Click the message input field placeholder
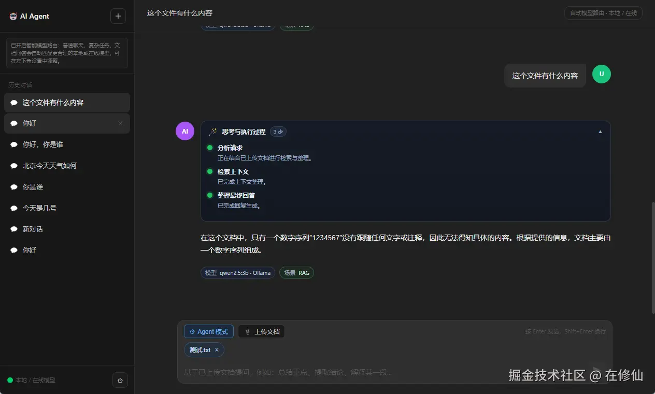 point(288,372)
